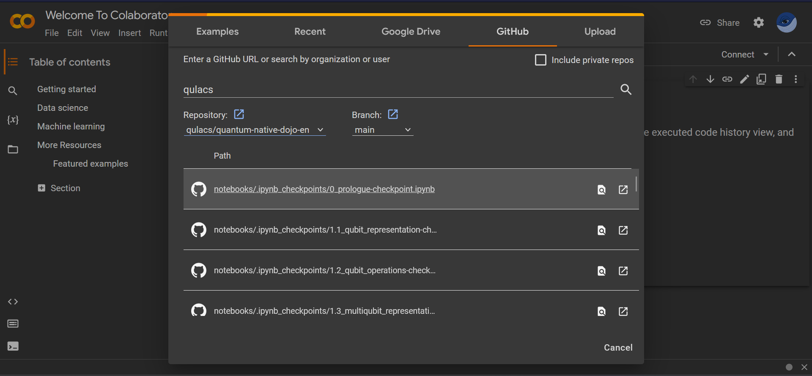Open 1.1_qubit_representation notebook path
Viewport: 812px width, 376px height.
[x=325, y=230]
